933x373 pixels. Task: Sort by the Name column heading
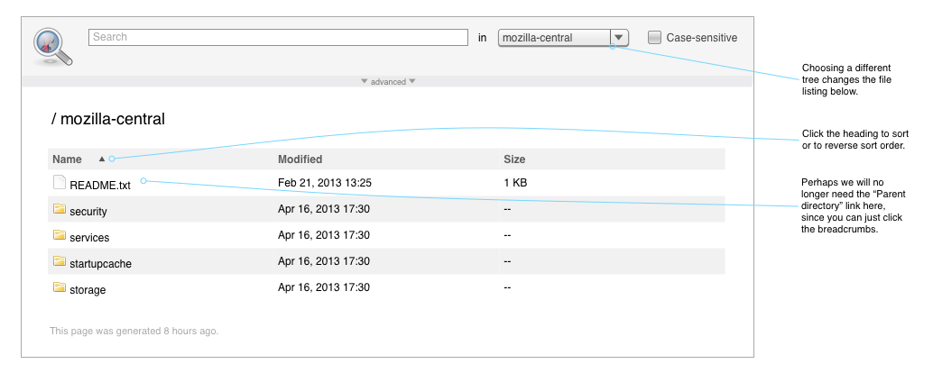(68, 159)
